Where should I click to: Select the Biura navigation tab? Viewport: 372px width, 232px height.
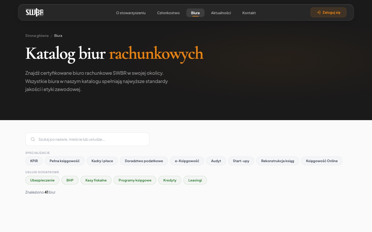[x=195, y=13]
